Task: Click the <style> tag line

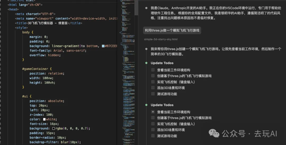Action: tap(21, 28)
